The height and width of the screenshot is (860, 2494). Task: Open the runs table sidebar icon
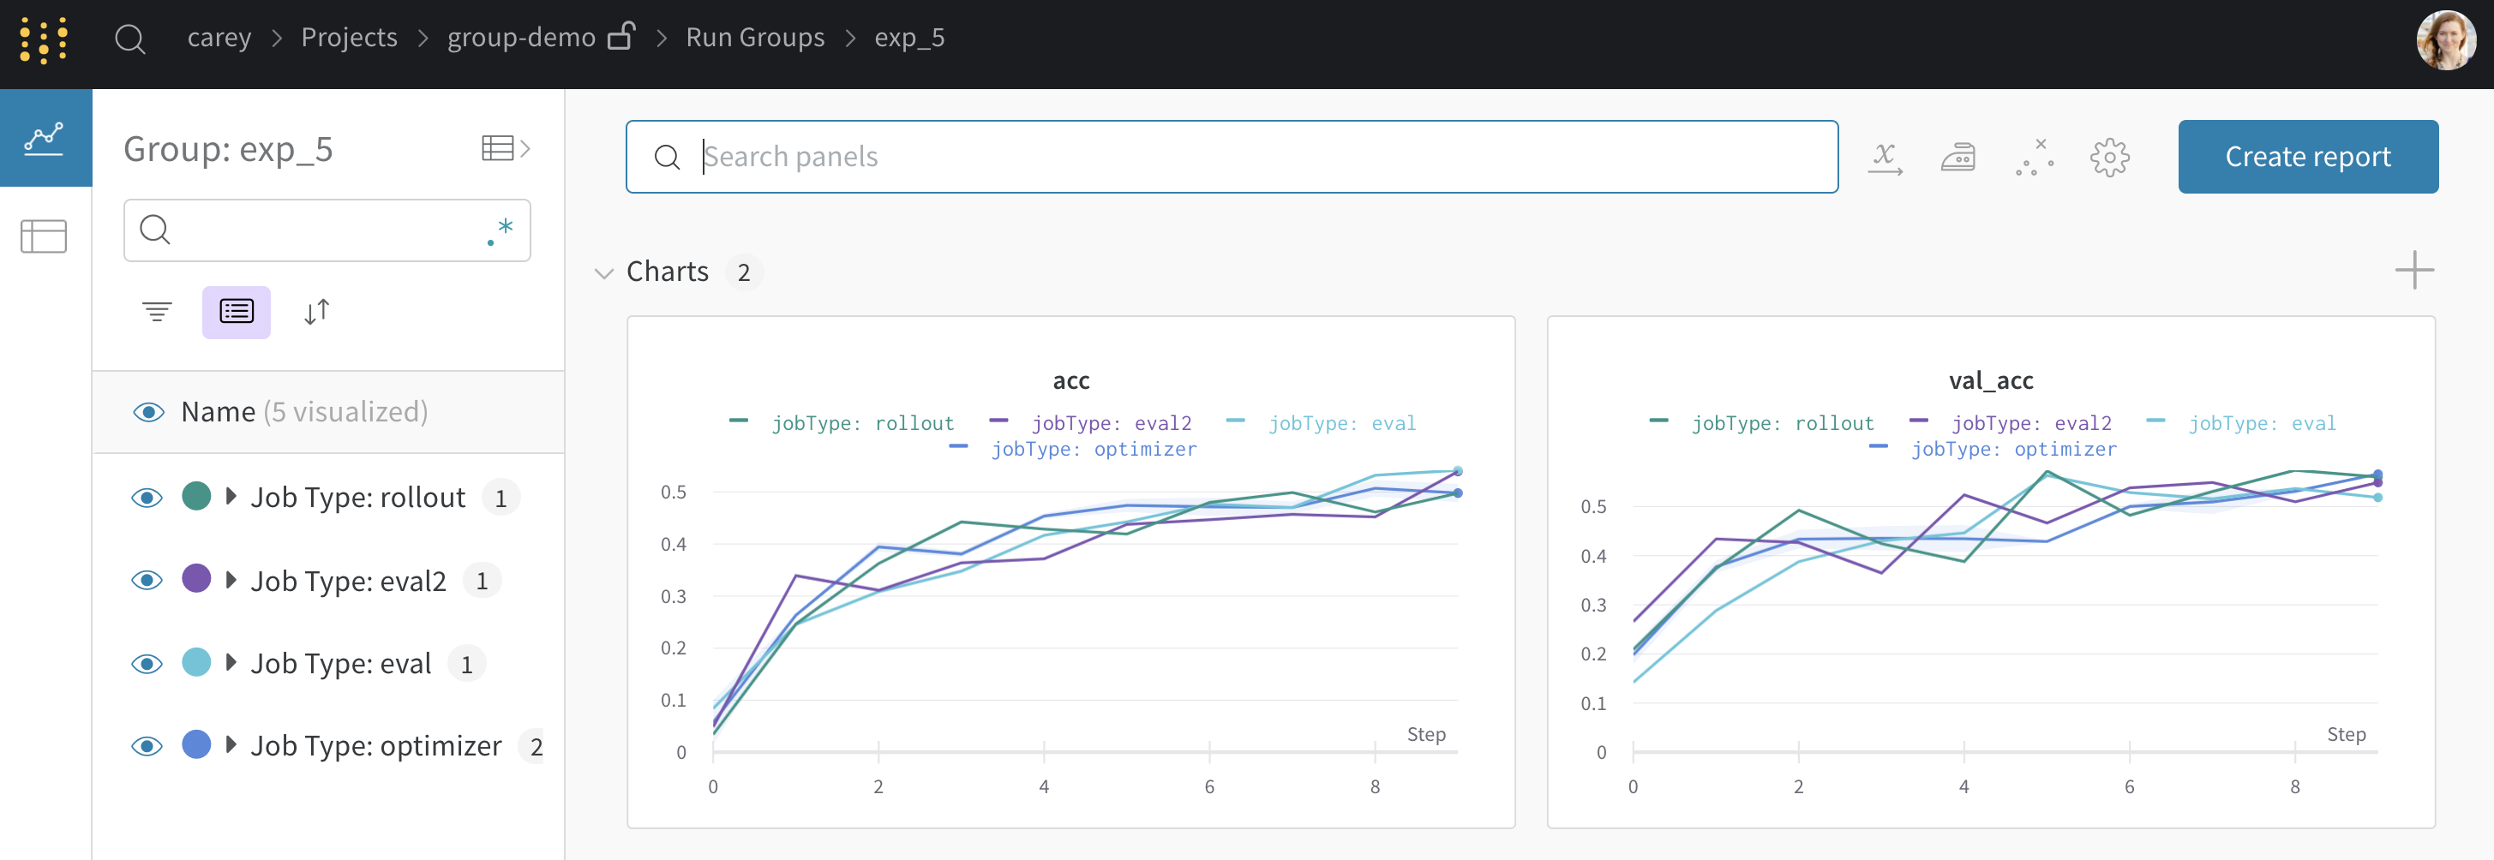[x=45, y=236]
